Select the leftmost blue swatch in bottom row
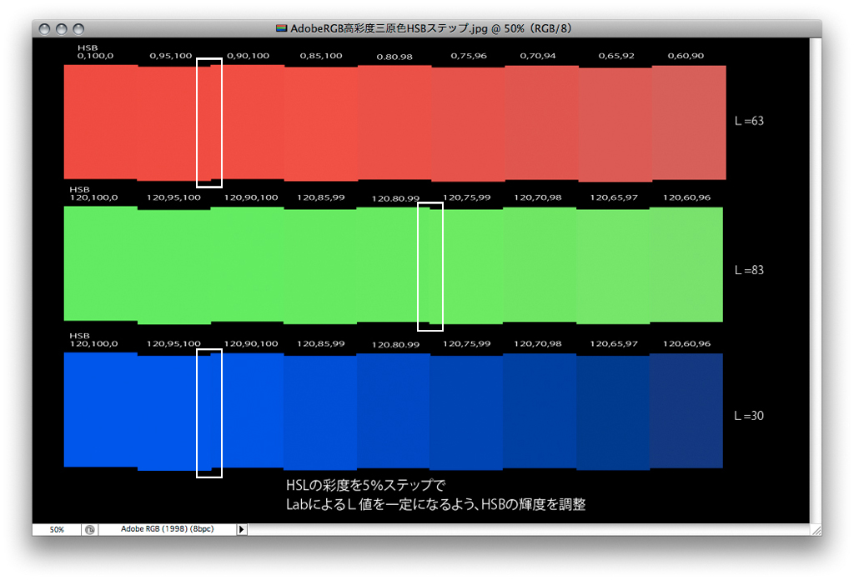Viewport: 854px width, 580px height. [x=100, y=409]
